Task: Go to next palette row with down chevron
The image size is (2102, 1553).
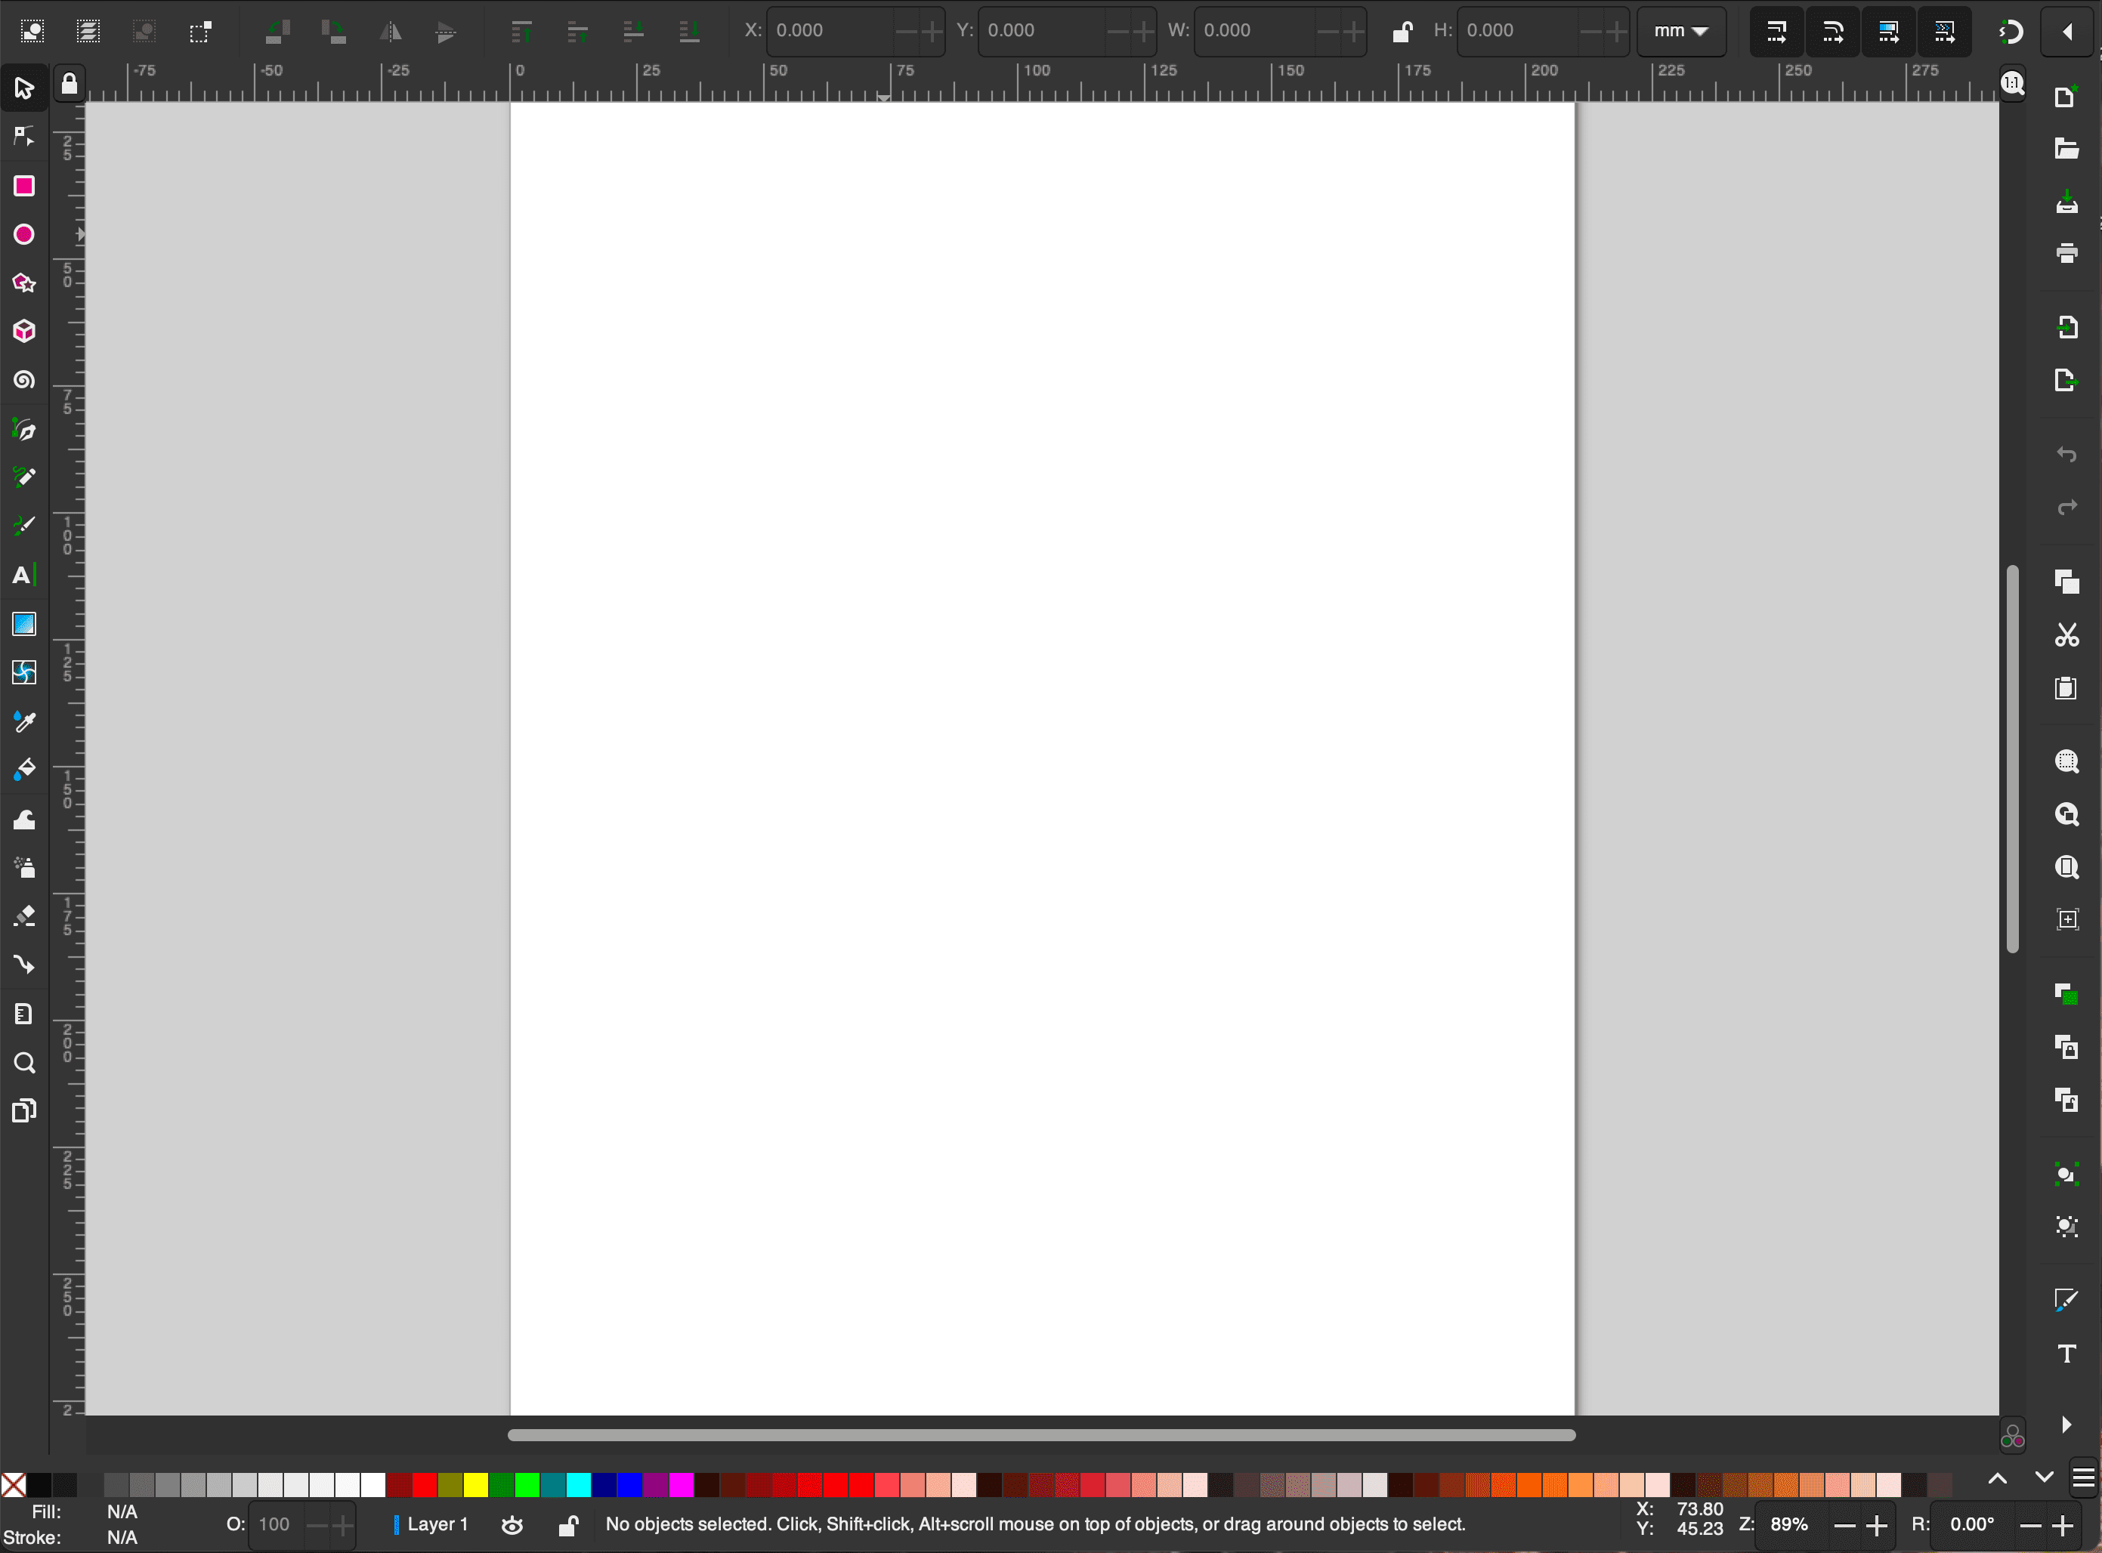Action: coord(2044,1477)
